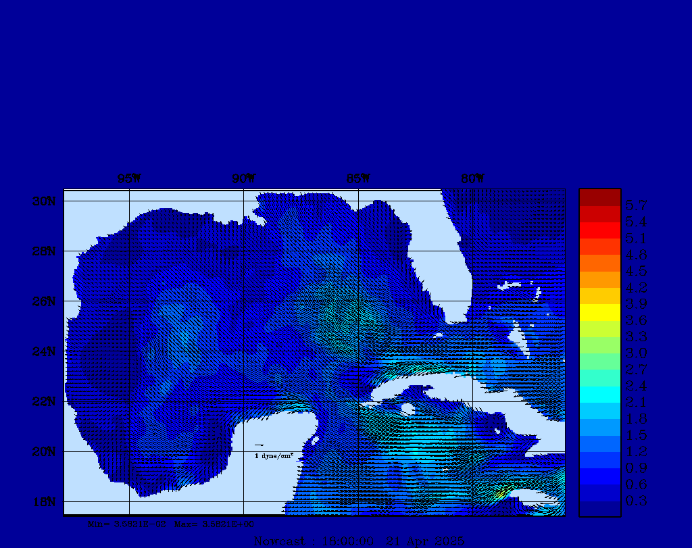Click the 1.2 value label on colorbar
Image resolution: width=692 pixels, height=548 pixels.
click(636, 451)
